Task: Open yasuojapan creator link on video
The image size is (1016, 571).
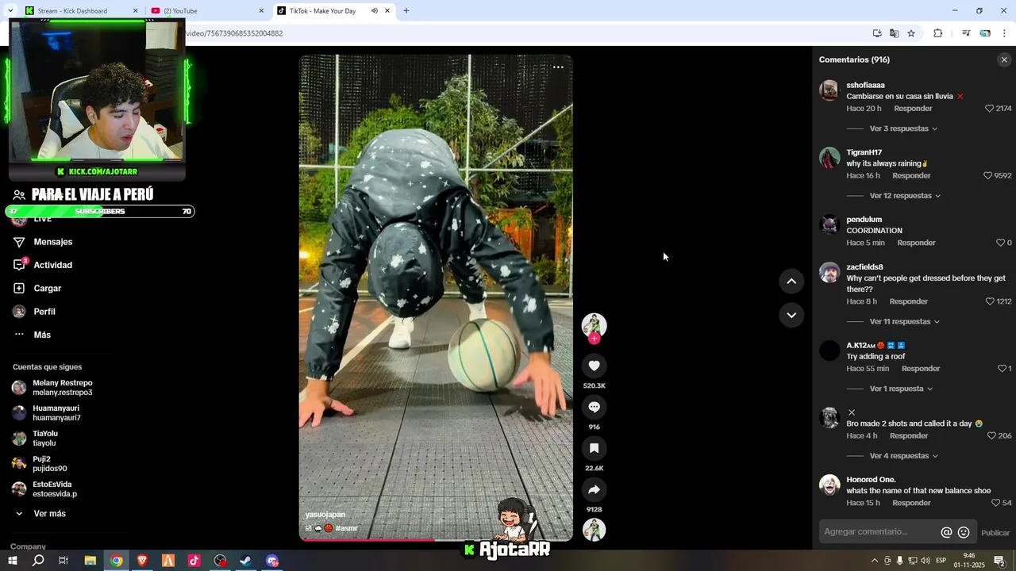Action: click(x=325, y=515)
